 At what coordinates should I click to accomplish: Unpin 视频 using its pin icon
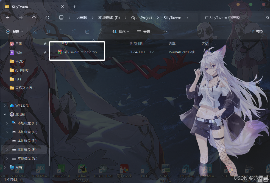[45, 53]
